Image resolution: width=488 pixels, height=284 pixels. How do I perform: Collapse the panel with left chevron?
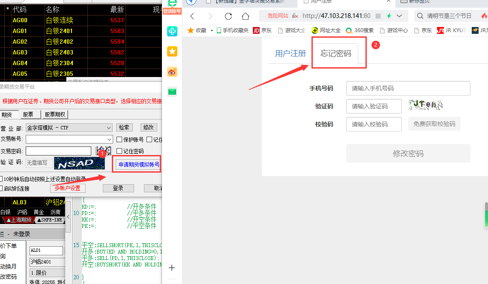[68, 217]
